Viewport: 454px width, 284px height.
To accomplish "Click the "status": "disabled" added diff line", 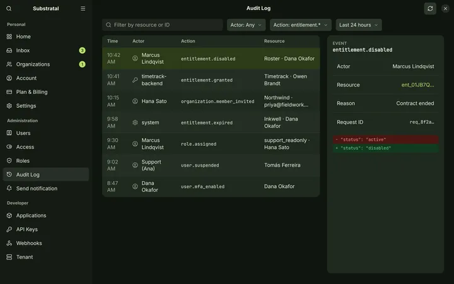I will click(385, 148).
